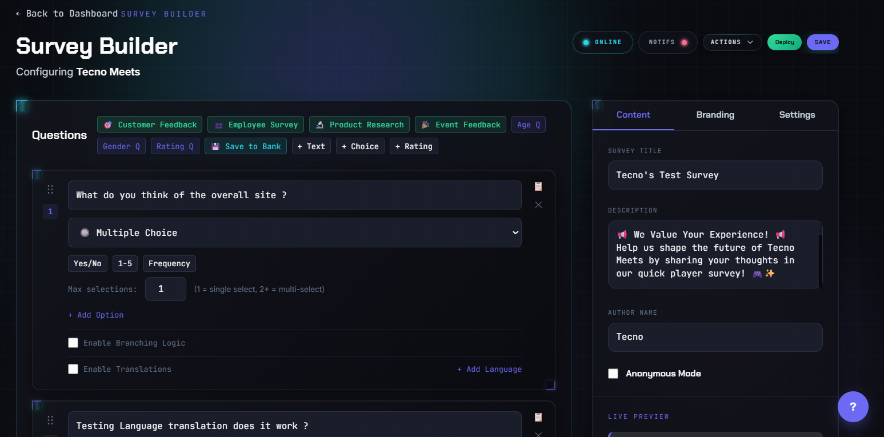Screen dimensions: 884x437
Task: Click the Max selections number field
Action: point(166,289)
